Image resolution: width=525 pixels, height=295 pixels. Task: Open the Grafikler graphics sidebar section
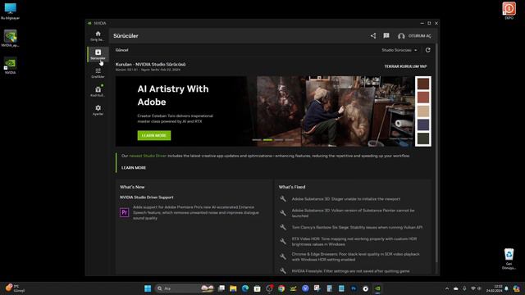tap(98, 73)
